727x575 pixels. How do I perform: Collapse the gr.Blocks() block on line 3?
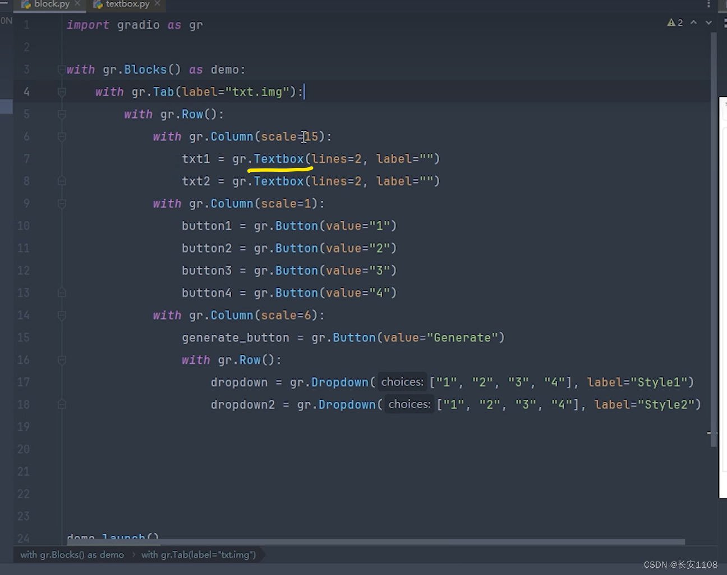pyautogui.click(x=62, y=70)
